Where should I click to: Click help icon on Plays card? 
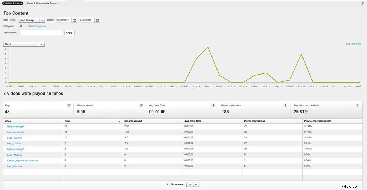click(x=68, y=105)
